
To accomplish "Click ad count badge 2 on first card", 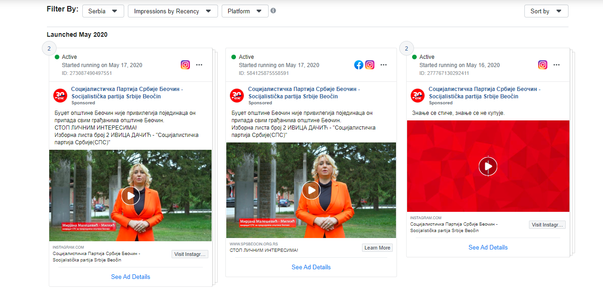I will [49, 48].
